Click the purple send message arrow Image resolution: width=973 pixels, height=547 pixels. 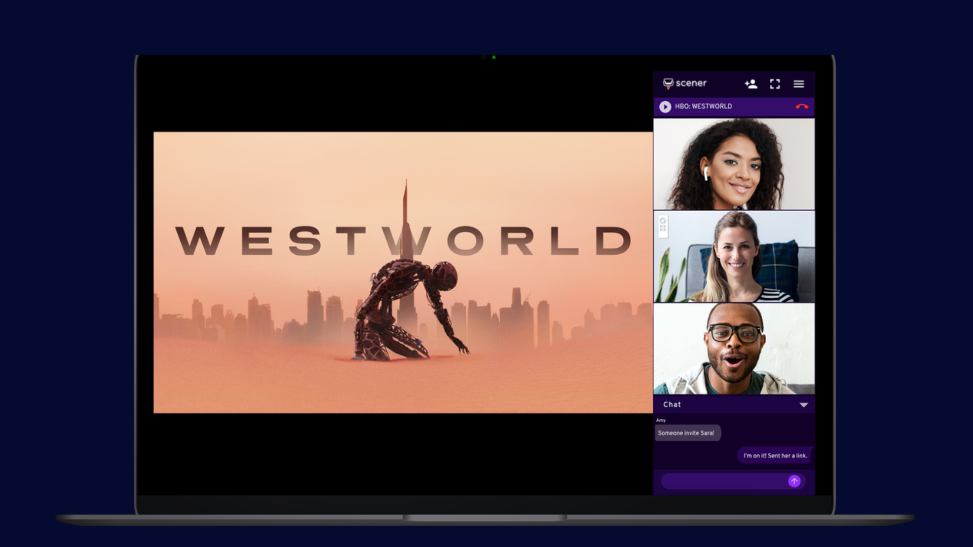point(794,481)
